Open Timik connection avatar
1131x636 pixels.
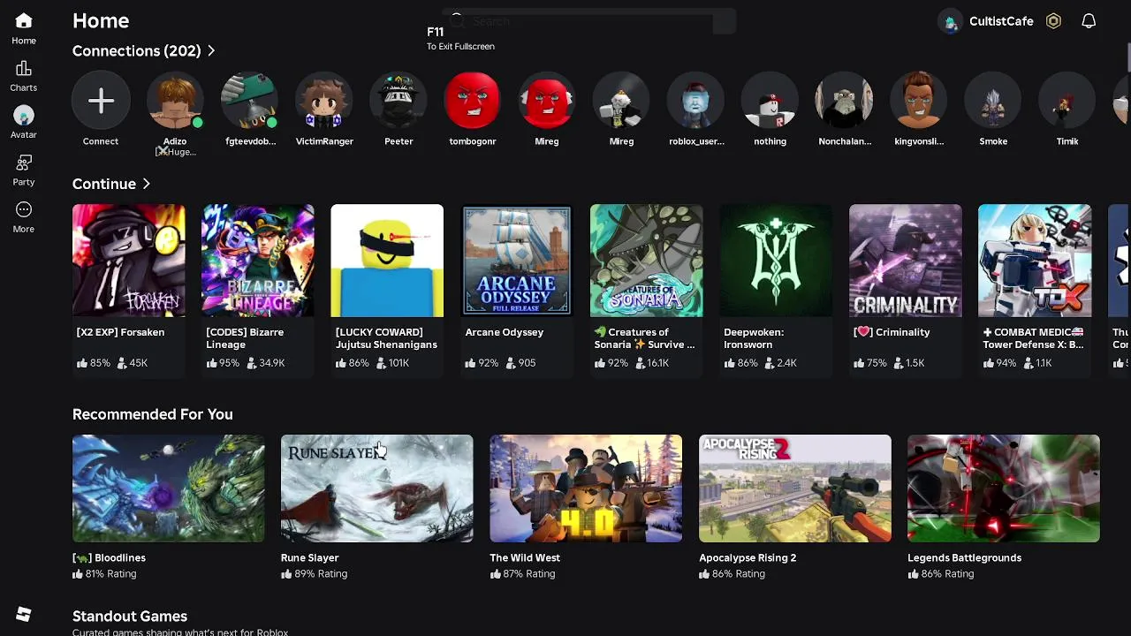pos(1067,101)
